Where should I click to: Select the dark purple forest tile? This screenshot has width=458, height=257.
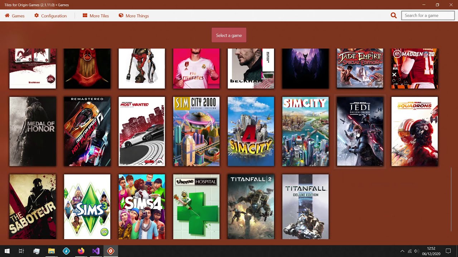306,69
